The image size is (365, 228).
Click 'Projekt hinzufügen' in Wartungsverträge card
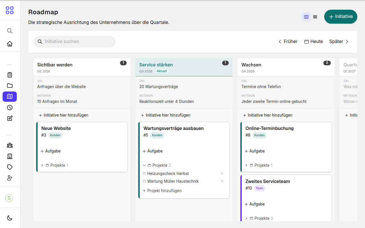(162, 191)
